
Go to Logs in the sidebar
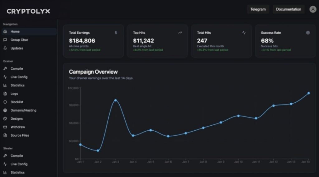[14, 94]
